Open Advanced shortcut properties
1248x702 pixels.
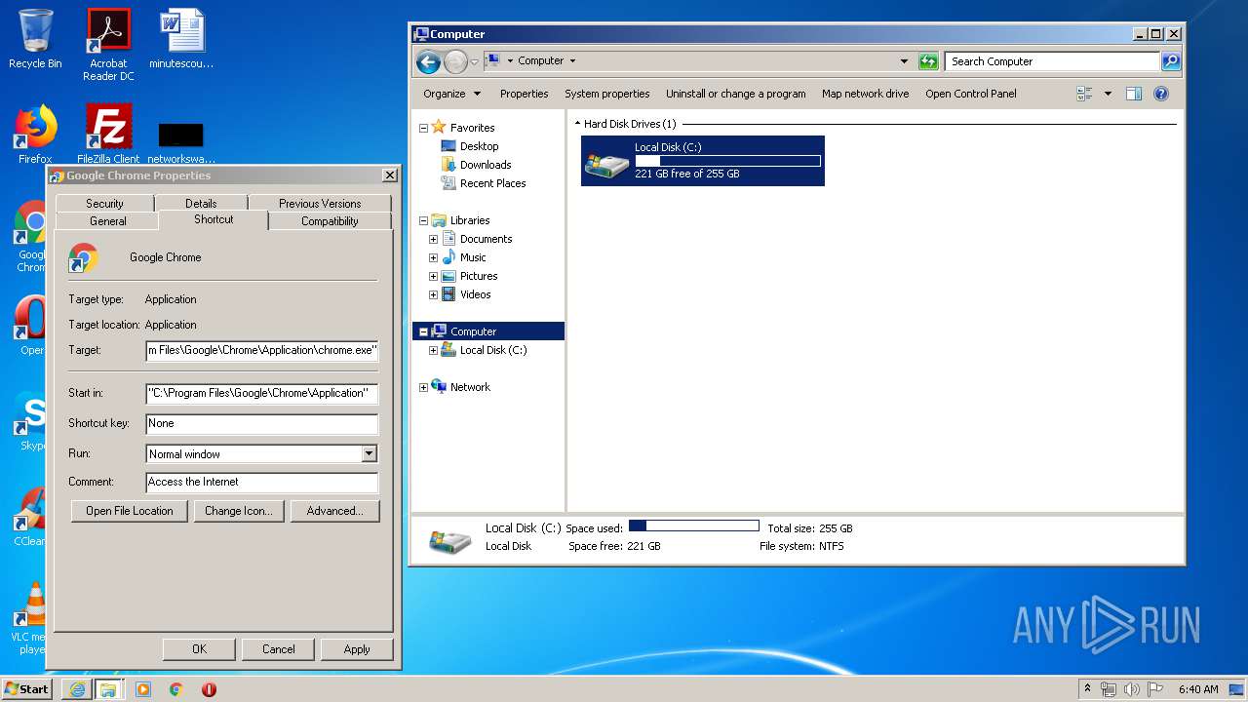(334, 511)
